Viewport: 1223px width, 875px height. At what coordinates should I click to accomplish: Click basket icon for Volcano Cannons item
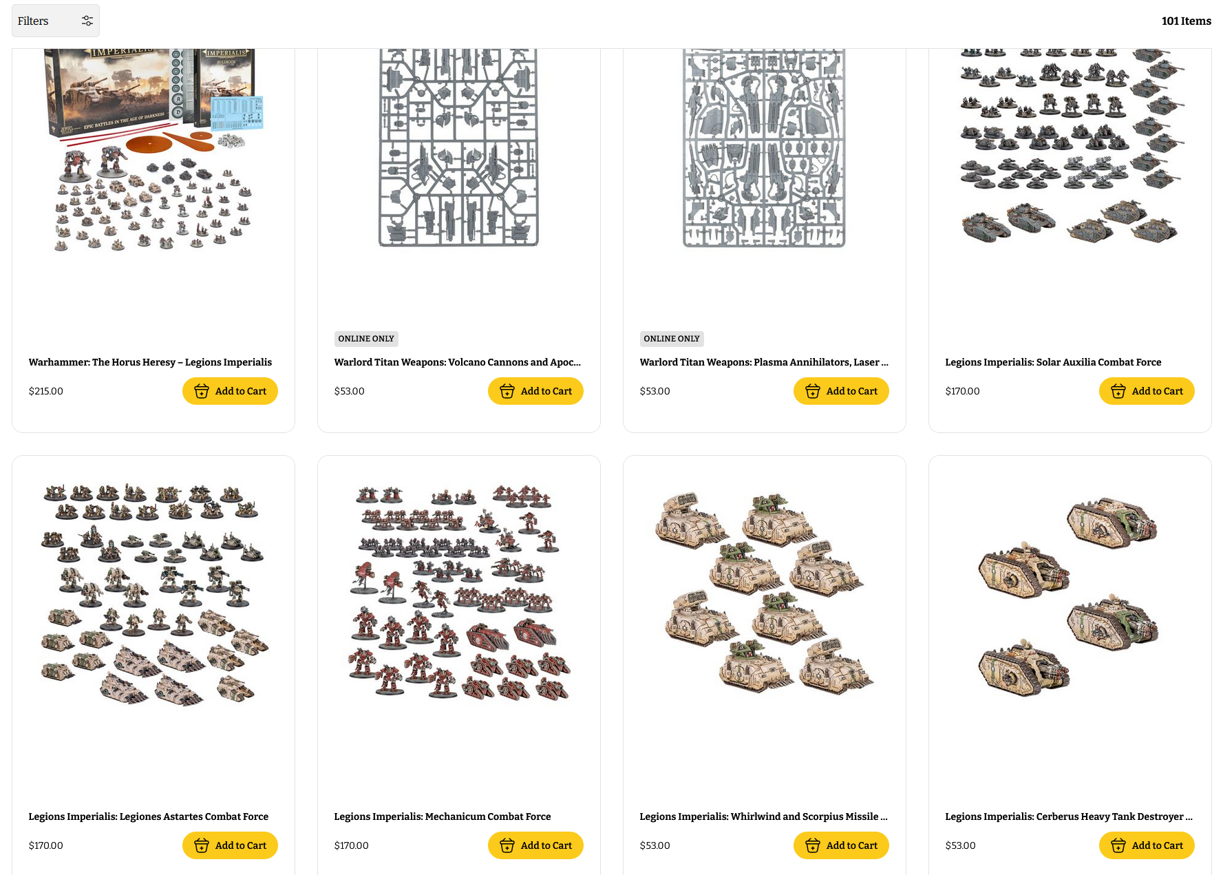[507, 391]
